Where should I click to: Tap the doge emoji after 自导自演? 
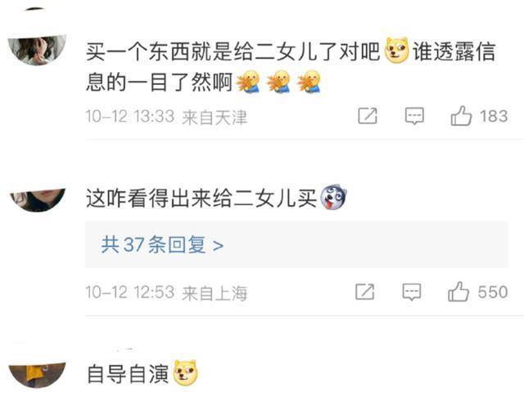(186, 373)
